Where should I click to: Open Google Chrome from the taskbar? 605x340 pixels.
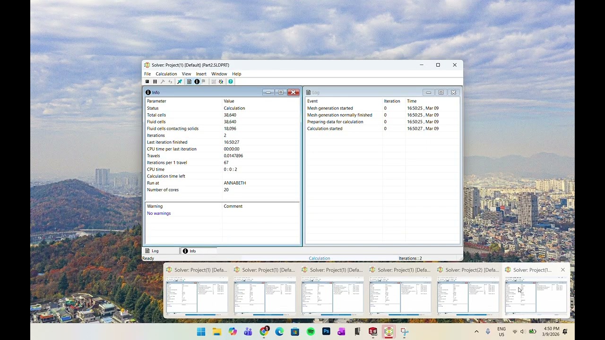tap(264, 331)
